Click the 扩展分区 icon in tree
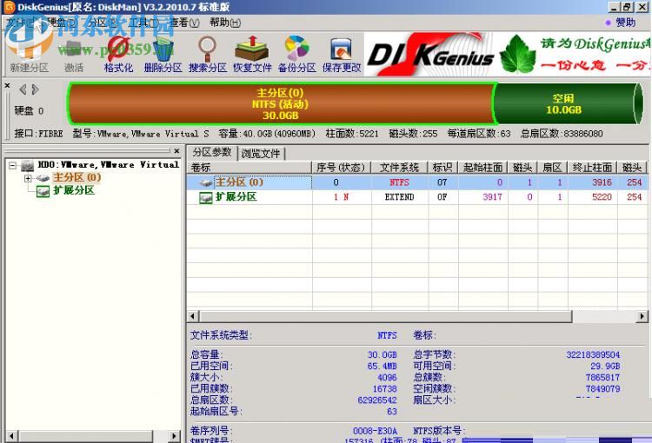This screenshot has height=443, width=652. (x=43, y=191)
